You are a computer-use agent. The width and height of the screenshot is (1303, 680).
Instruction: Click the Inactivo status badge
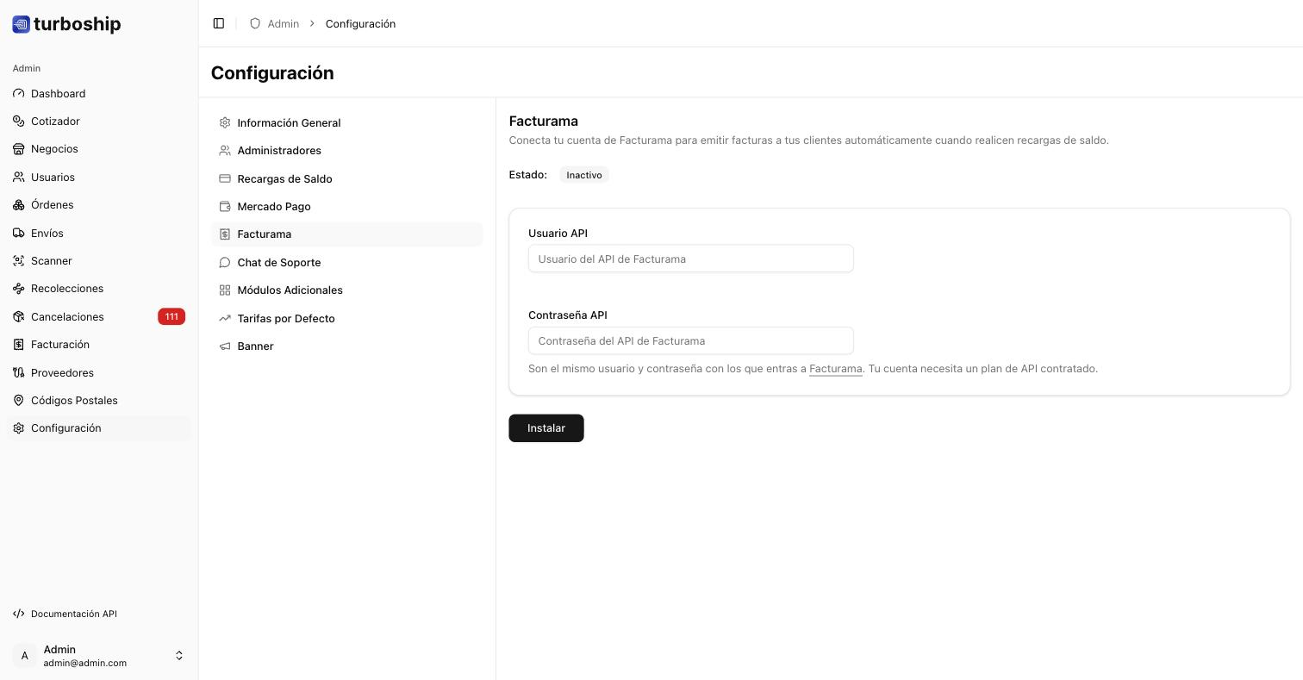coord(584,175)
